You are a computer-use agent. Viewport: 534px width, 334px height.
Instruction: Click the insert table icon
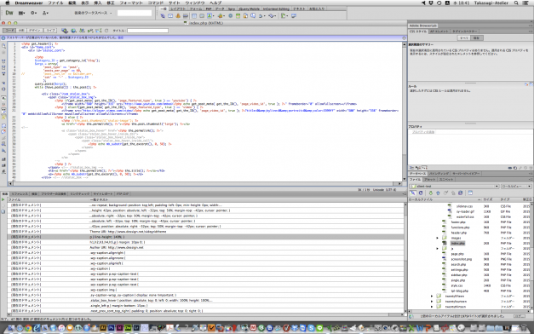pyautogui.click(x=194, y=15)
